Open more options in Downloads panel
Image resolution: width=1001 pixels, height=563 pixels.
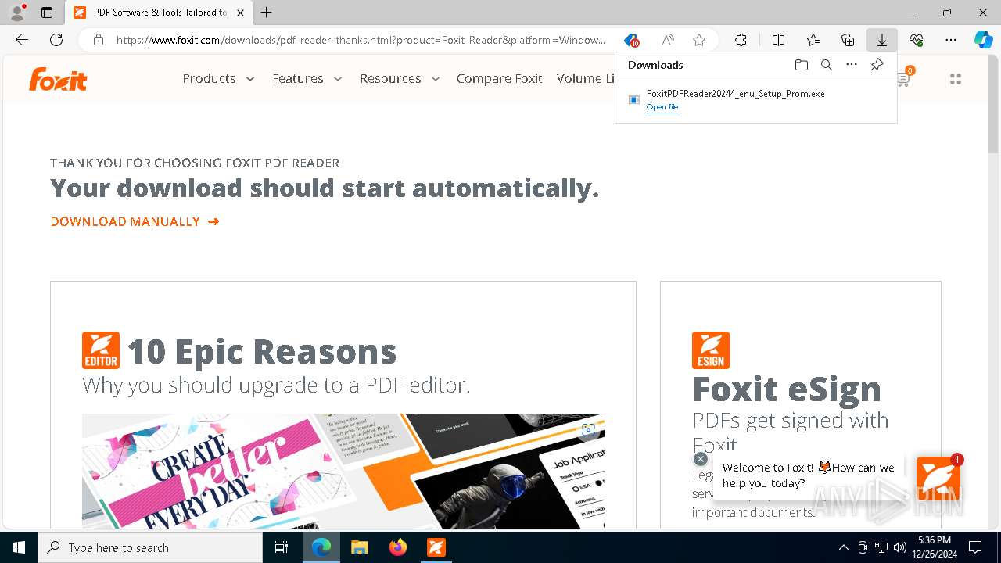(x=852, y=65)
